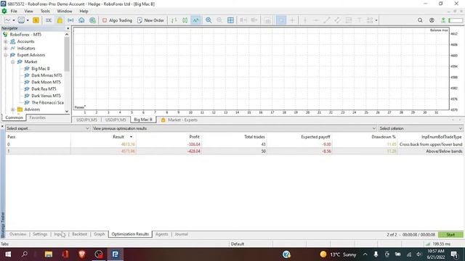Collapse the Expert Advisors tree node

(x=5, y=55)
